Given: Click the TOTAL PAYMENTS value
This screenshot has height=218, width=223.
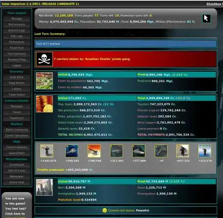Looking at the screenshot, I should tap(180, 134).
